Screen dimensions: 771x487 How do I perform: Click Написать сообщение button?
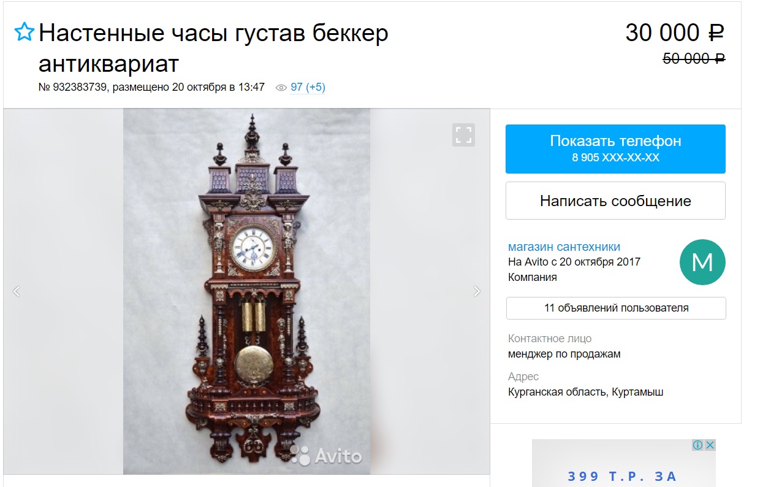tap(615, 201)
